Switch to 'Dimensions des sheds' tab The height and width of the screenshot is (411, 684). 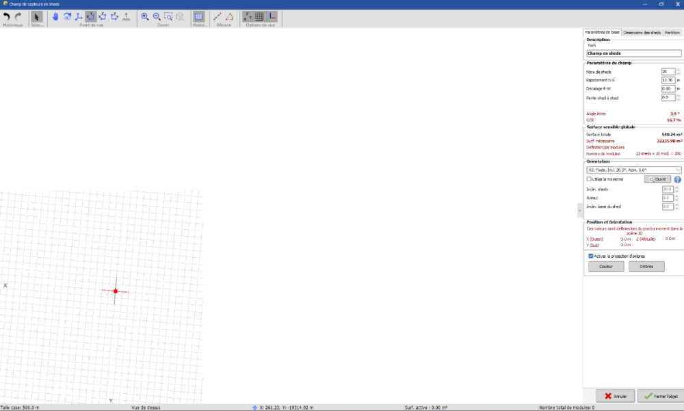tap(642, 32)
